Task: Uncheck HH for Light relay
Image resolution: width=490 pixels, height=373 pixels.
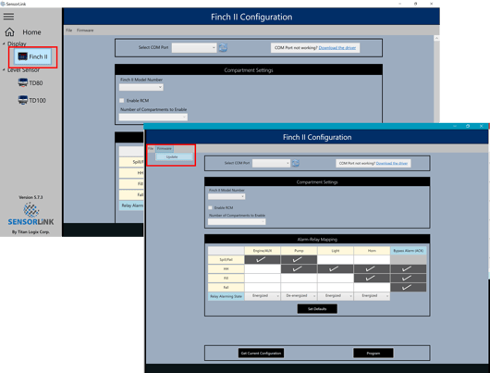Action: click(x=336, y=268)
